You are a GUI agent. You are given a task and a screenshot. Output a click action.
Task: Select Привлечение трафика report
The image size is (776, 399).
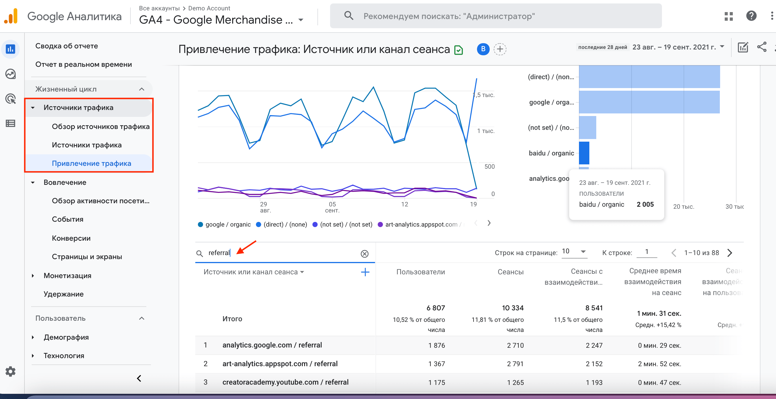pyautogui.click(x=92, y=163)
